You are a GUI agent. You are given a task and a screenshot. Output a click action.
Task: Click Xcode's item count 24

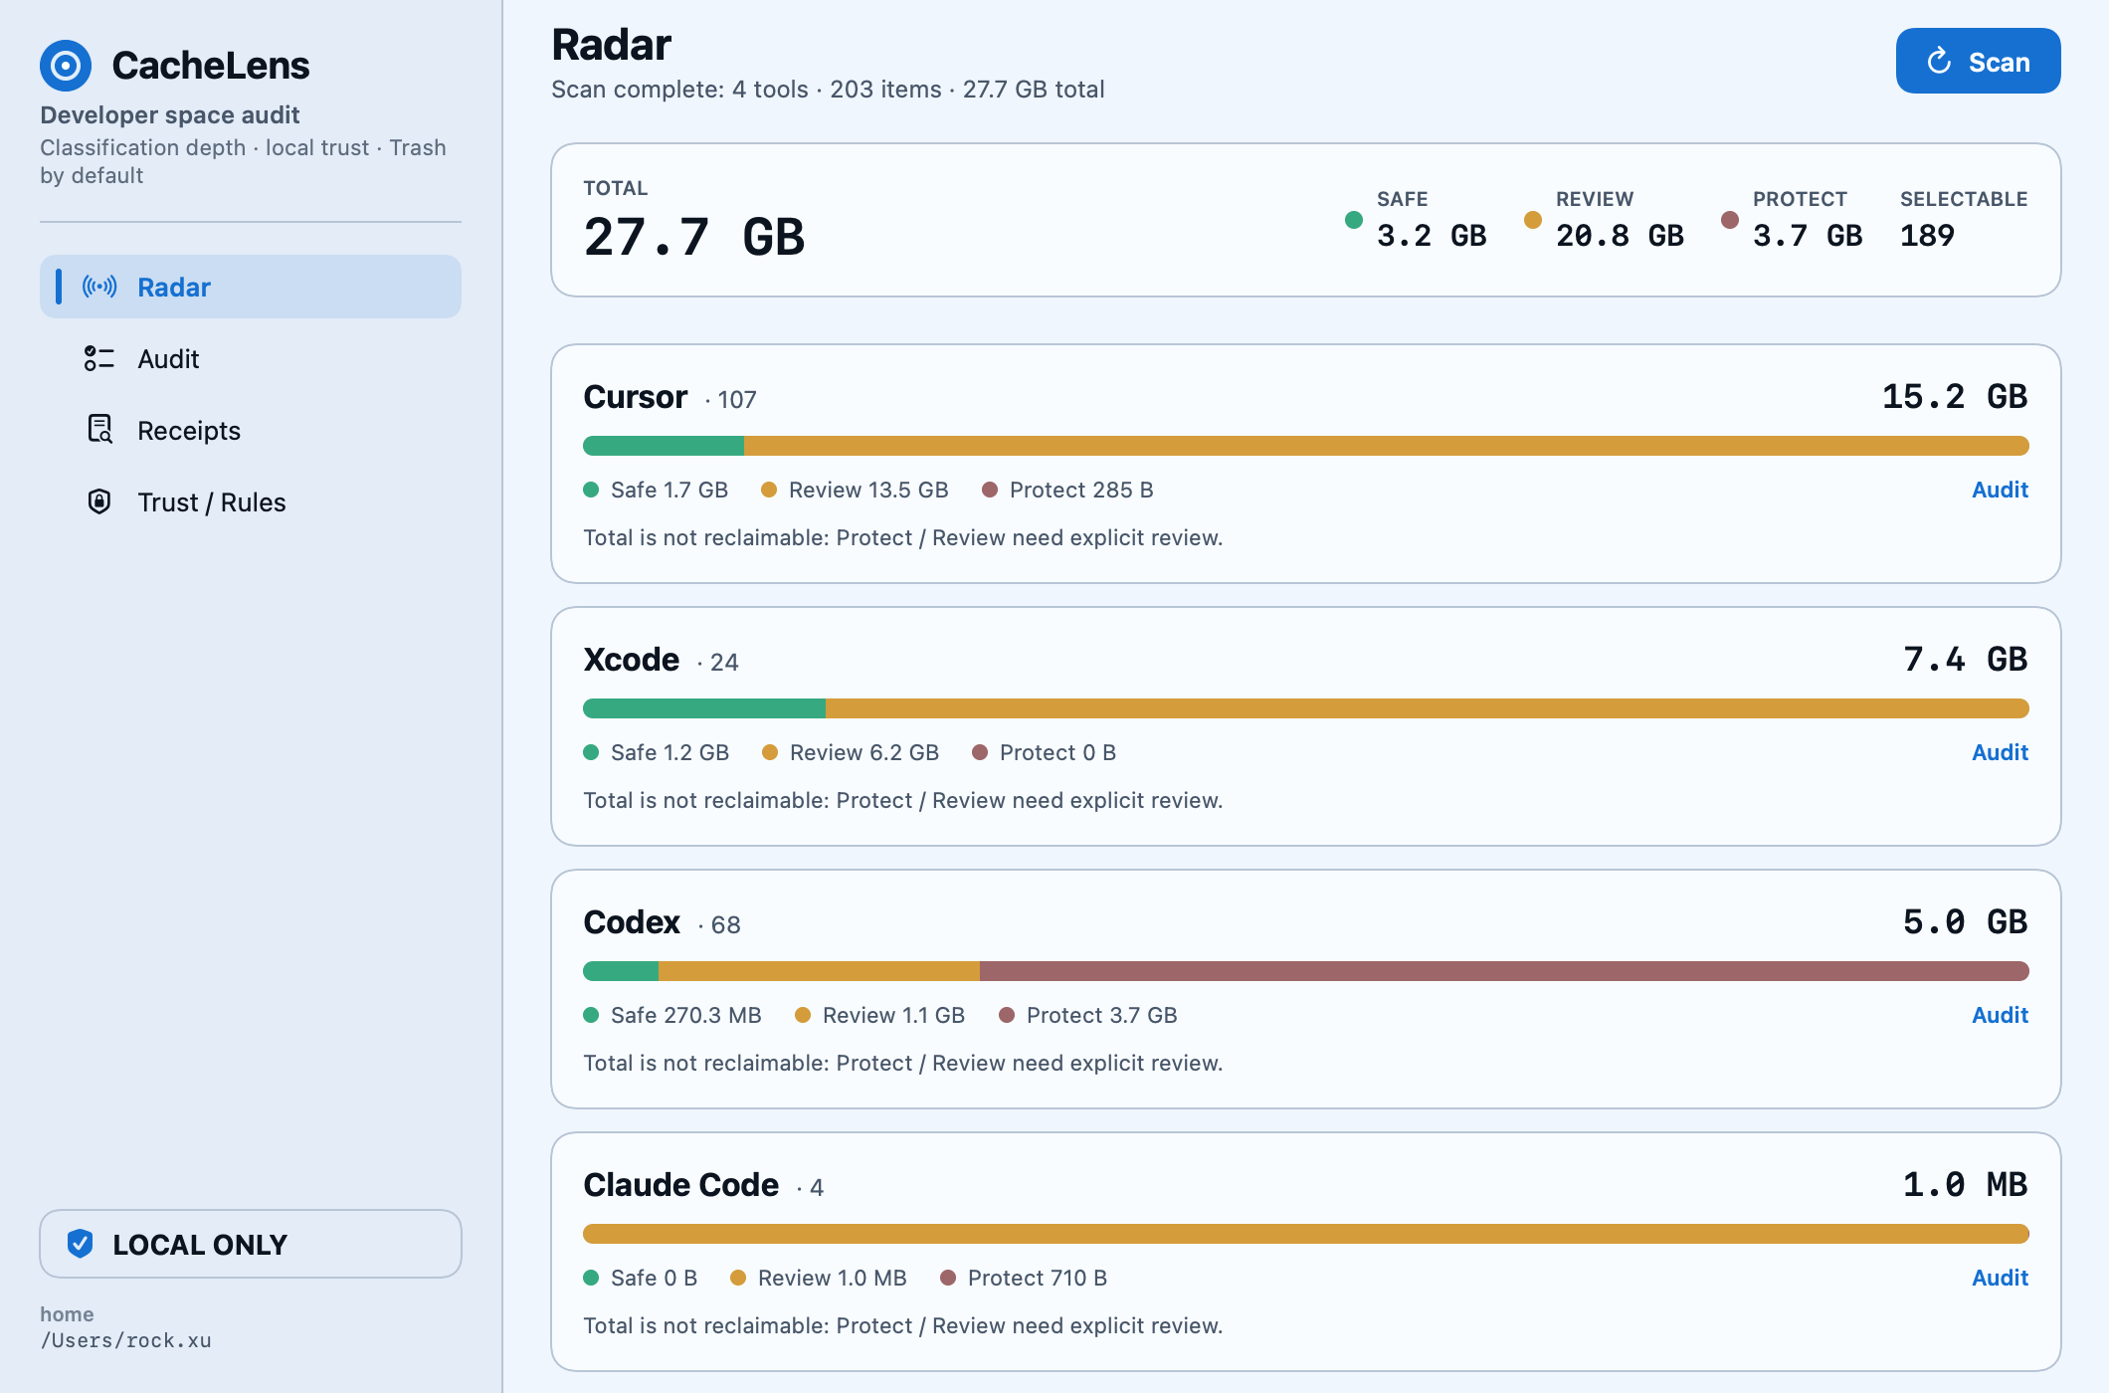point(724,663)
